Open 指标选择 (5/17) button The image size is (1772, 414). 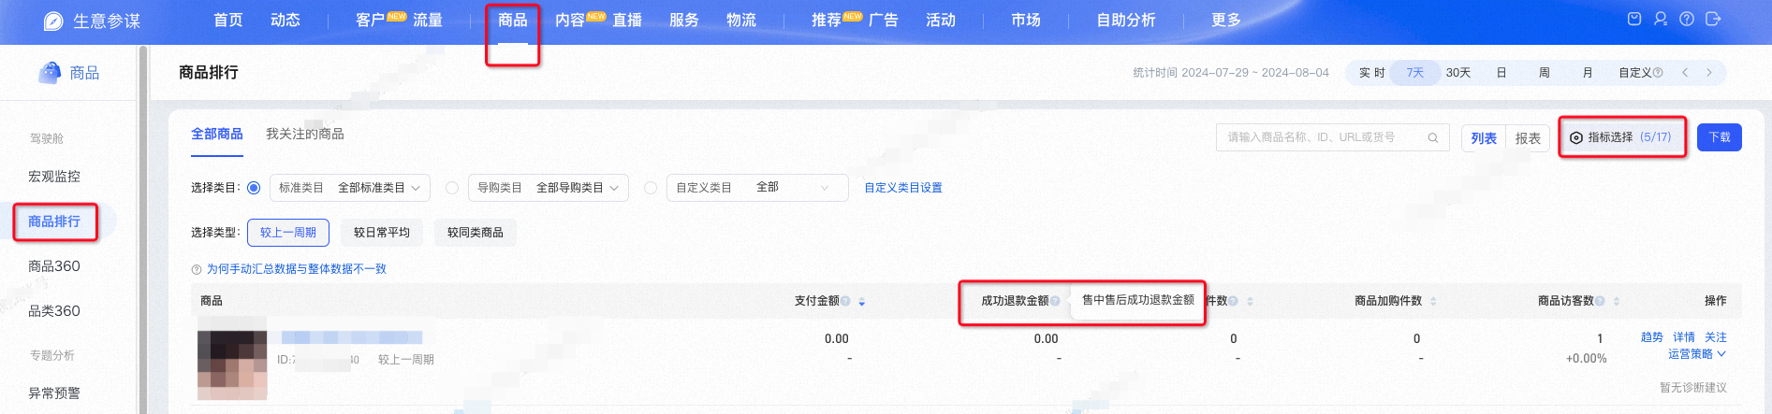point(1621,137)
